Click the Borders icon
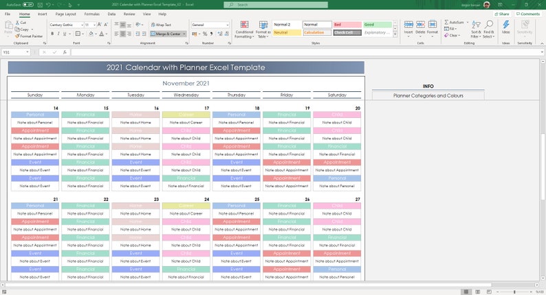 coord(78,34)
